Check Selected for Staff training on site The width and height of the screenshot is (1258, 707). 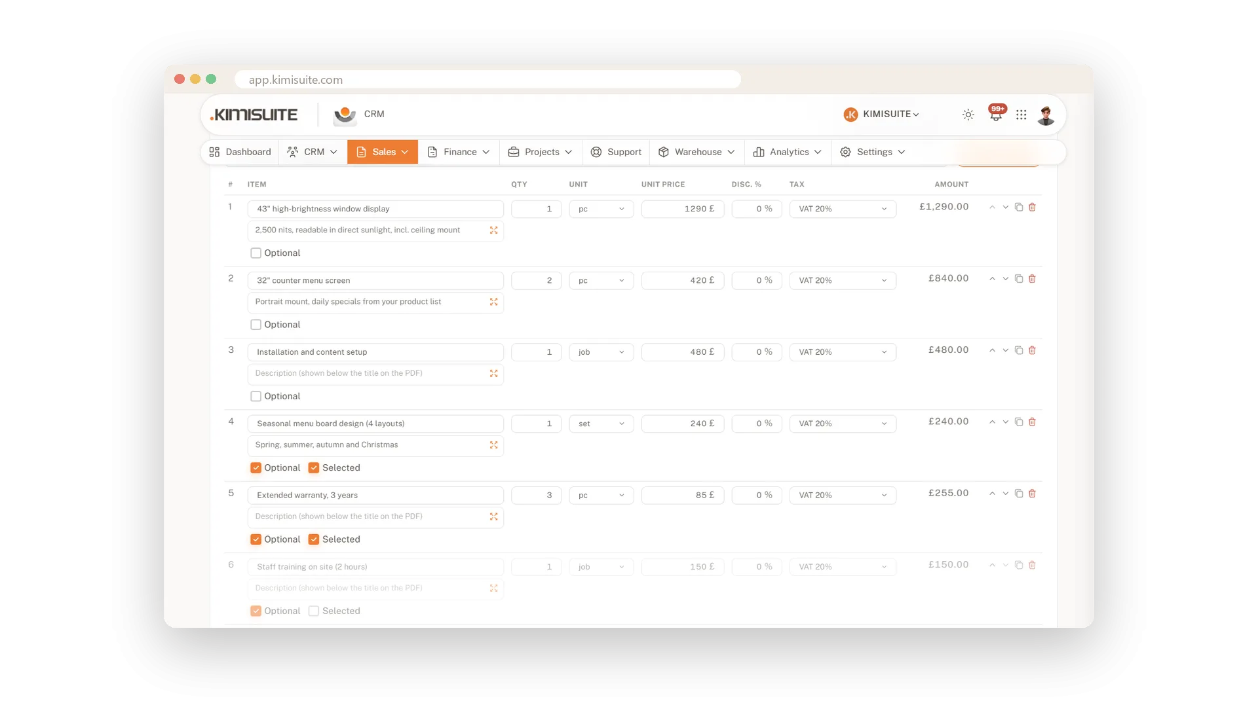click(314, 611)
